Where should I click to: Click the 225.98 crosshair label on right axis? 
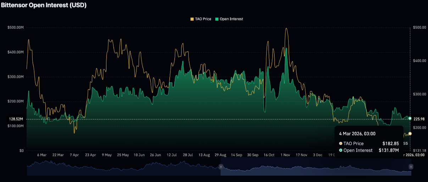click(419, 119)
